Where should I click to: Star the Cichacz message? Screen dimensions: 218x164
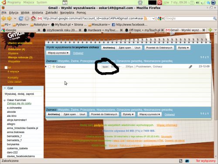click(x=54, y=66)
